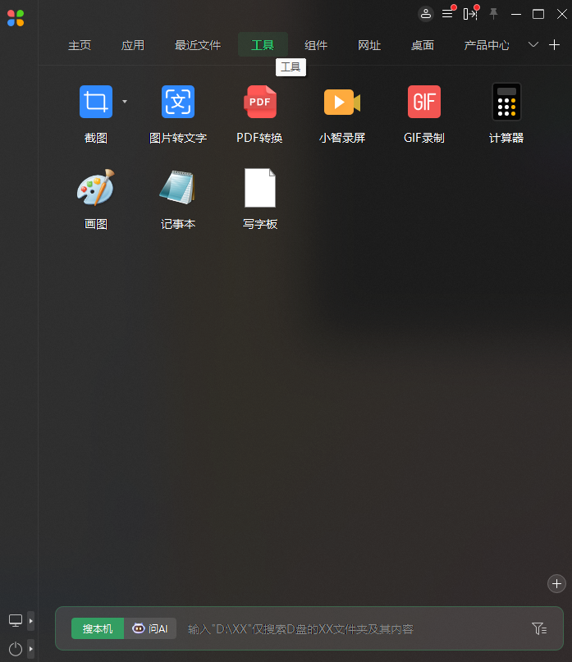Open the GIF录制 tool
The image size is (572, 662).
point(423,102)
